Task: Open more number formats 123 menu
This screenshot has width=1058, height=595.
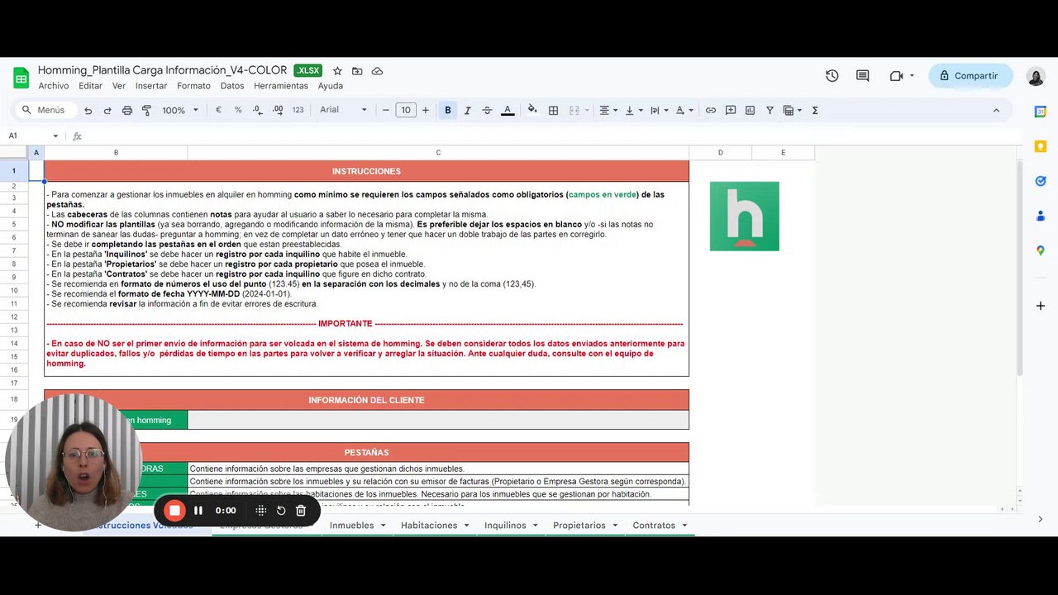Action: tap(298, 110)
